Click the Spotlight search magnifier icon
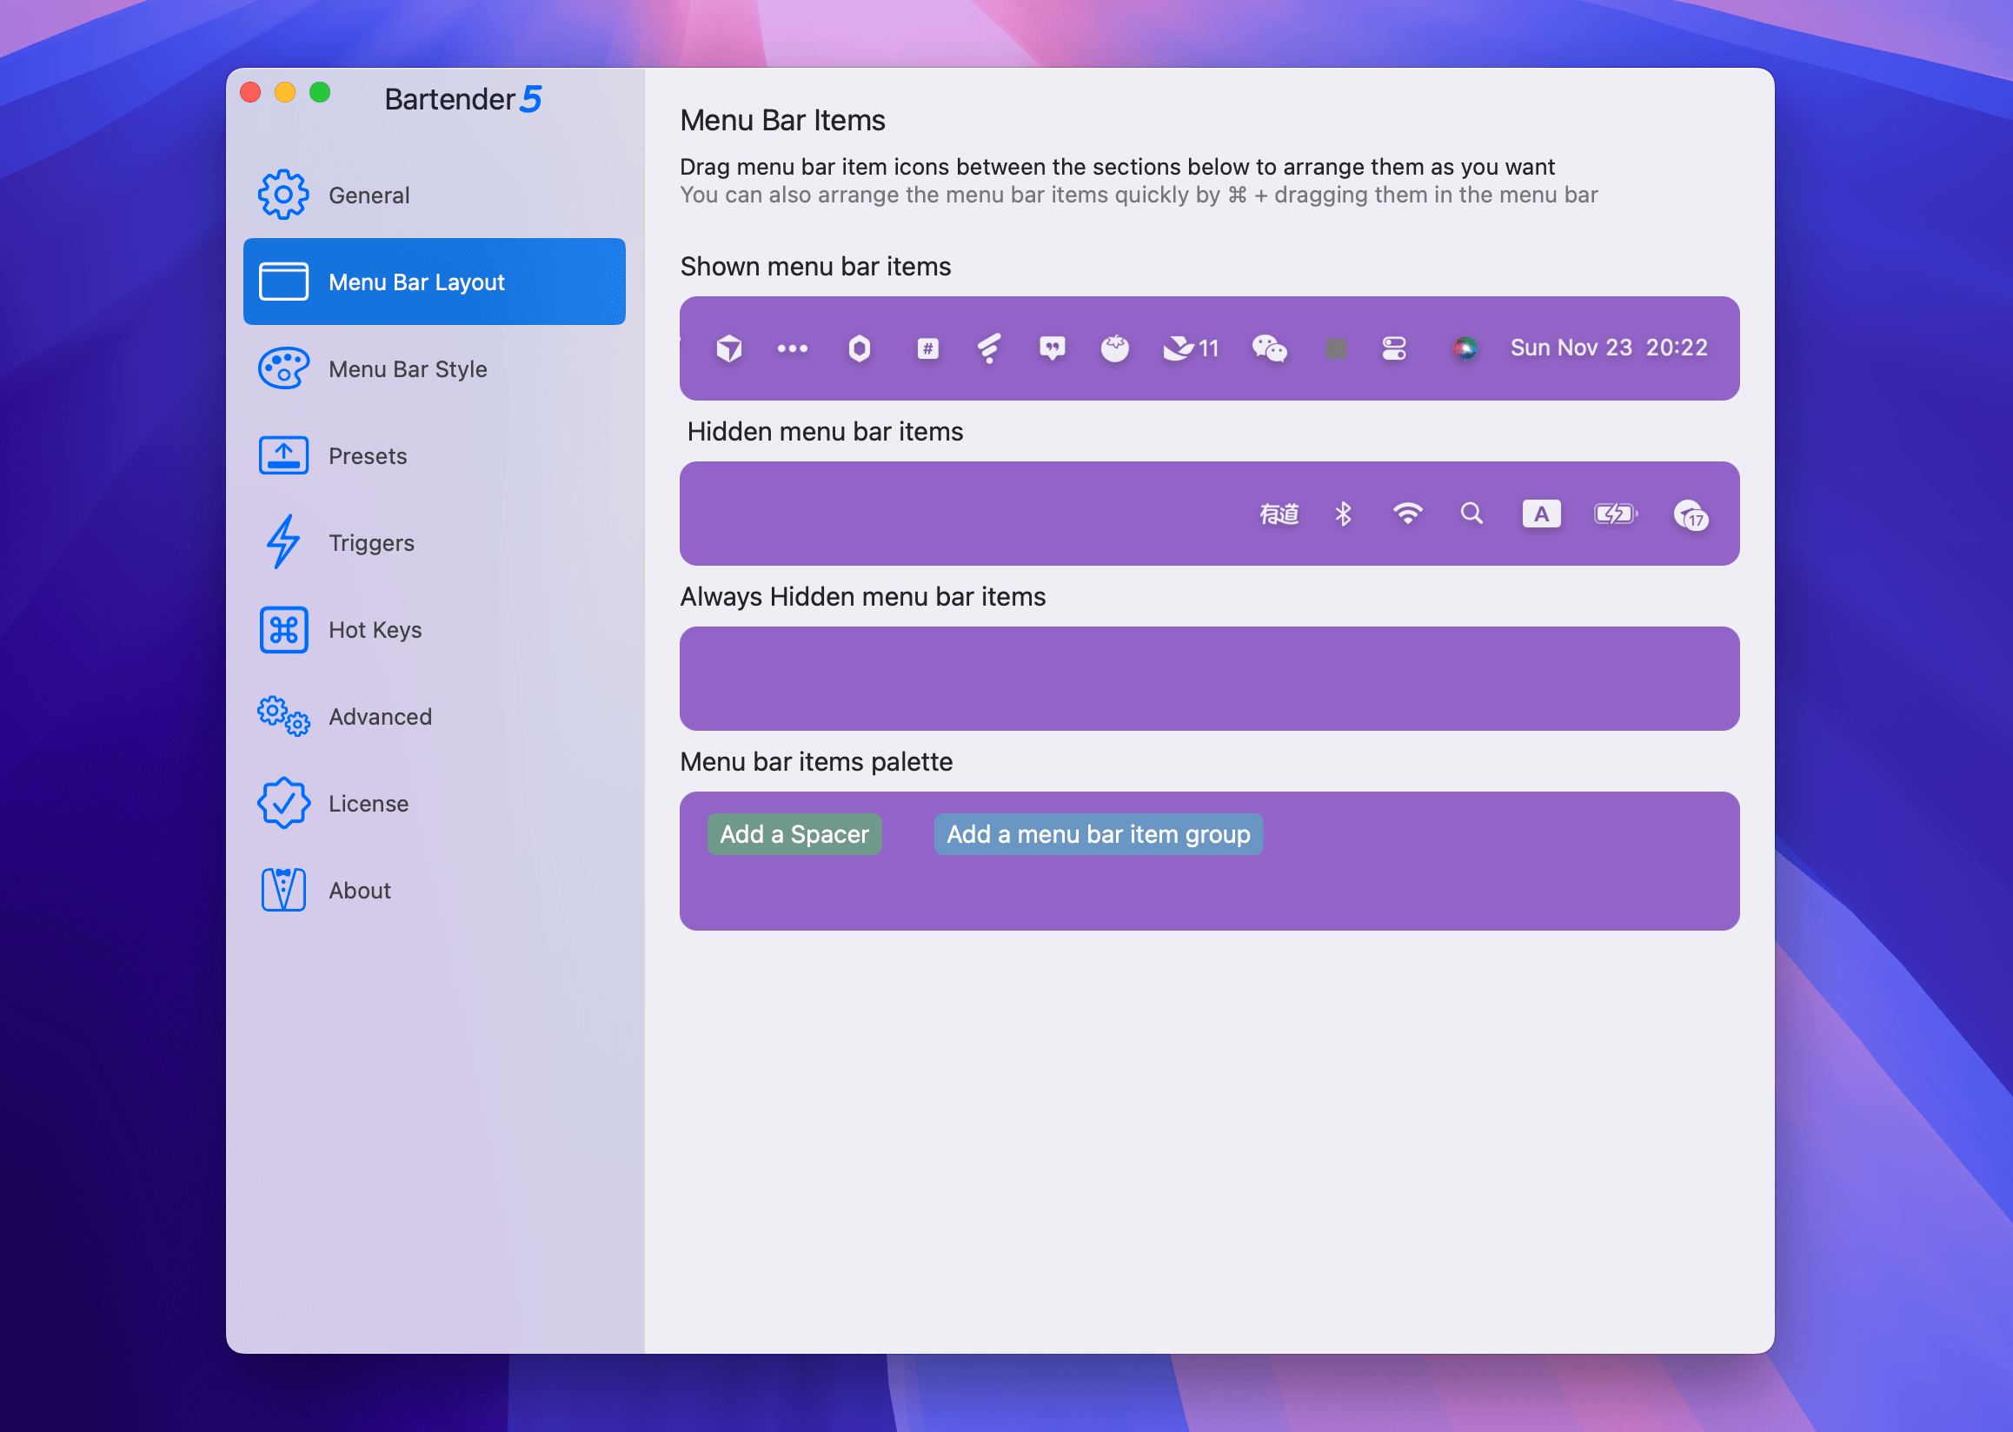 click(x=1472, y=514)
